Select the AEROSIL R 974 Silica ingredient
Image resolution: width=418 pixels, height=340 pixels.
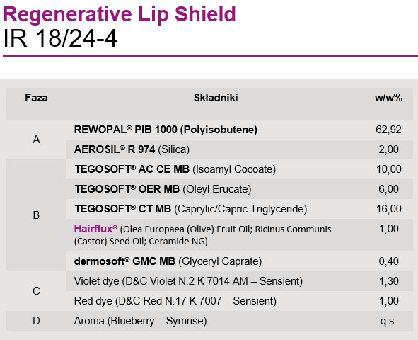point(132,149)
